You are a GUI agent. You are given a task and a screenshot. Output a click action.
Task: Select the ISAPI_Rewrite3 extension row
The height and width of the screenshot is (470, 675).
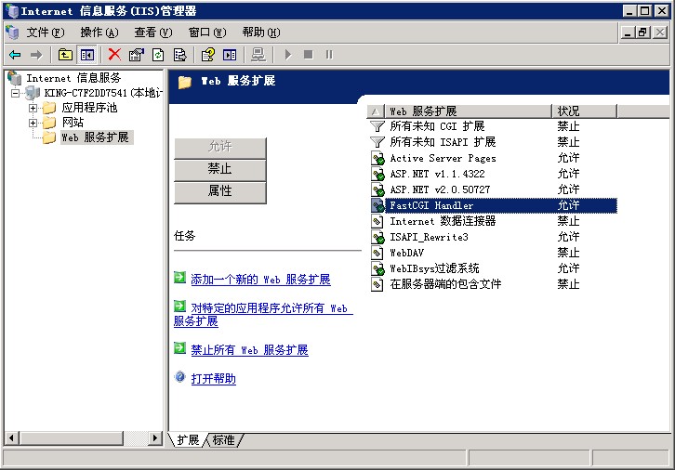(494, 237)
